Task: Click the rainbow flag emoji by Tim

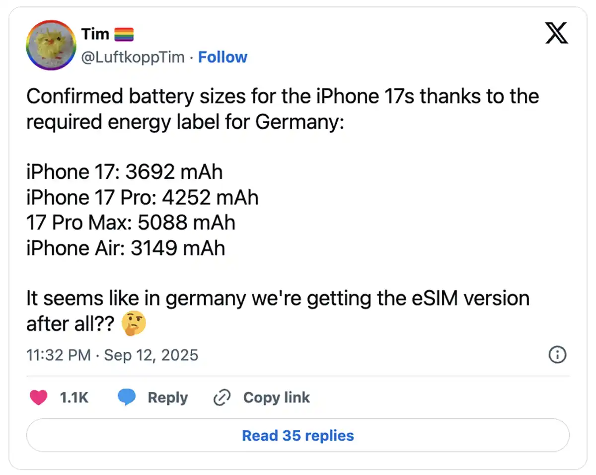Action: point(124,34)
